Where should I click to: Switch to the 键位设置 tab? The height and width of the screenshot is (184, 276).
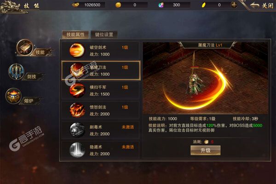point(104,34)
